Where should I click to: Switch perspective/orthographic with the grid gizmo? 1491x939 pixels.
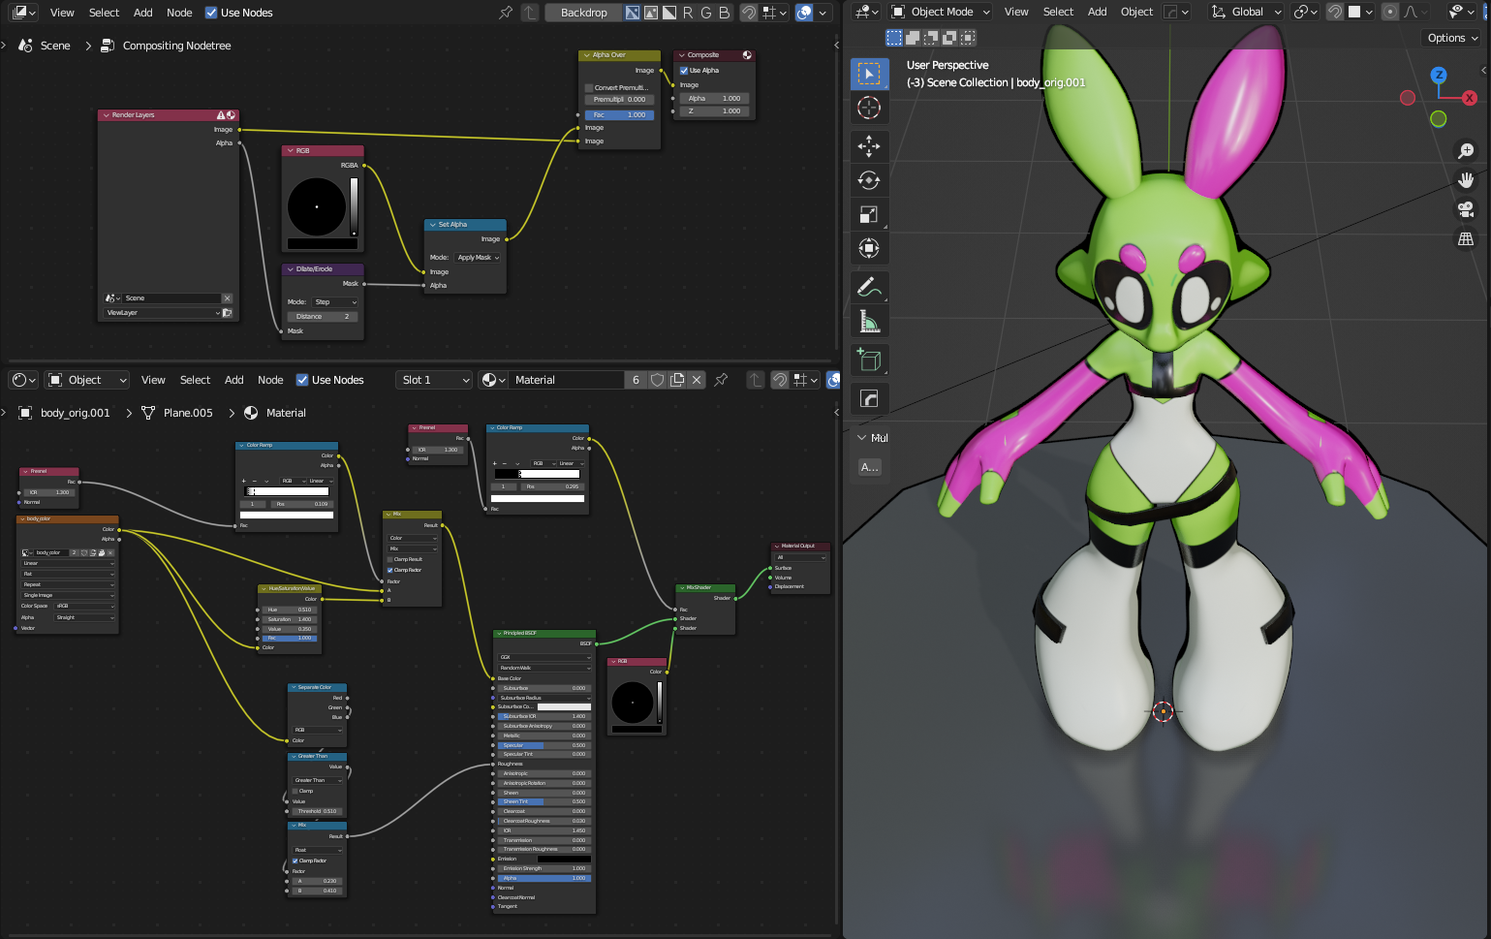(1466, 239)
